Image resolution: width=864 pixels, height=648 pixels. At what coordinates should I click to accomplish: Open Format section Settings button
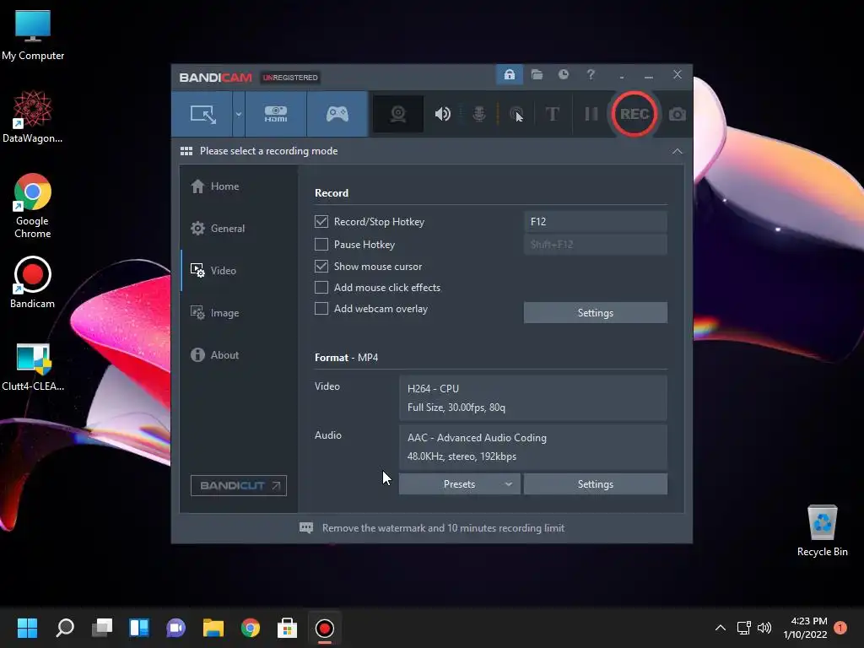(595, 483)
